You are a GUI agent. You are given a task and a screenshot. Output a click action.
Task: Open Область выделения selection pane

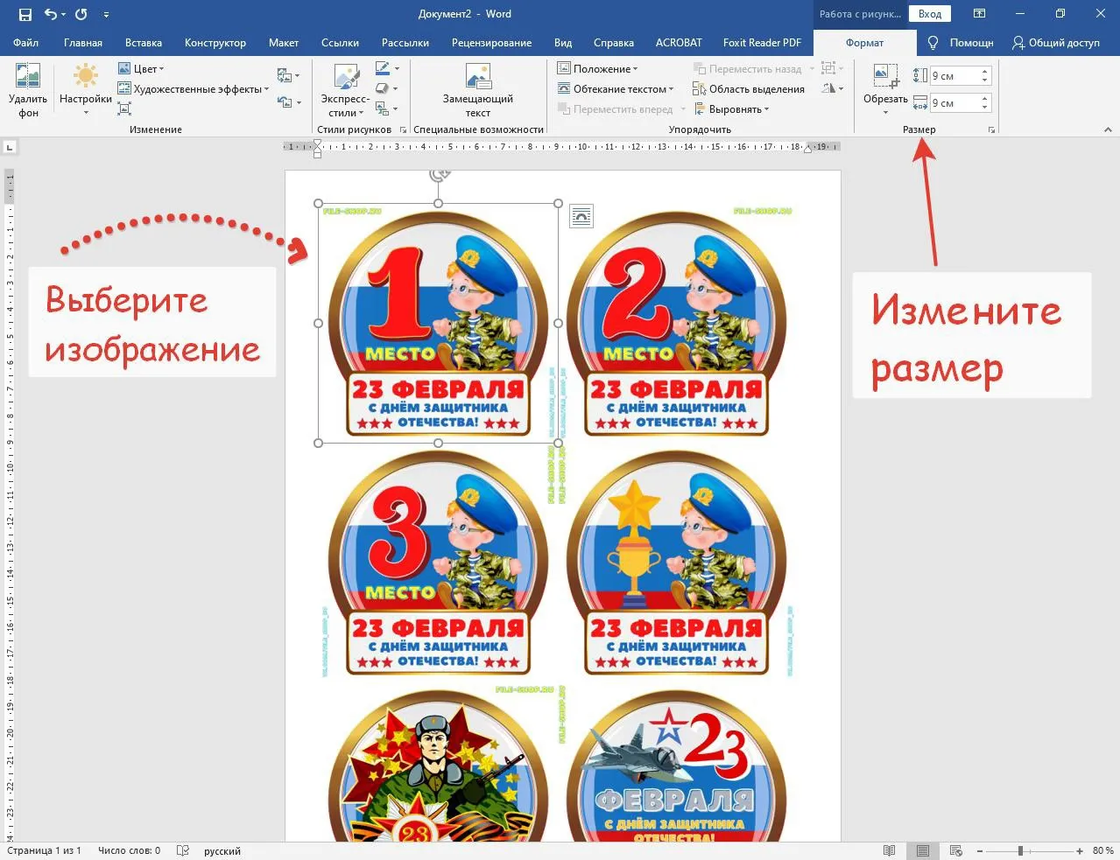click(x=749, y=89)
